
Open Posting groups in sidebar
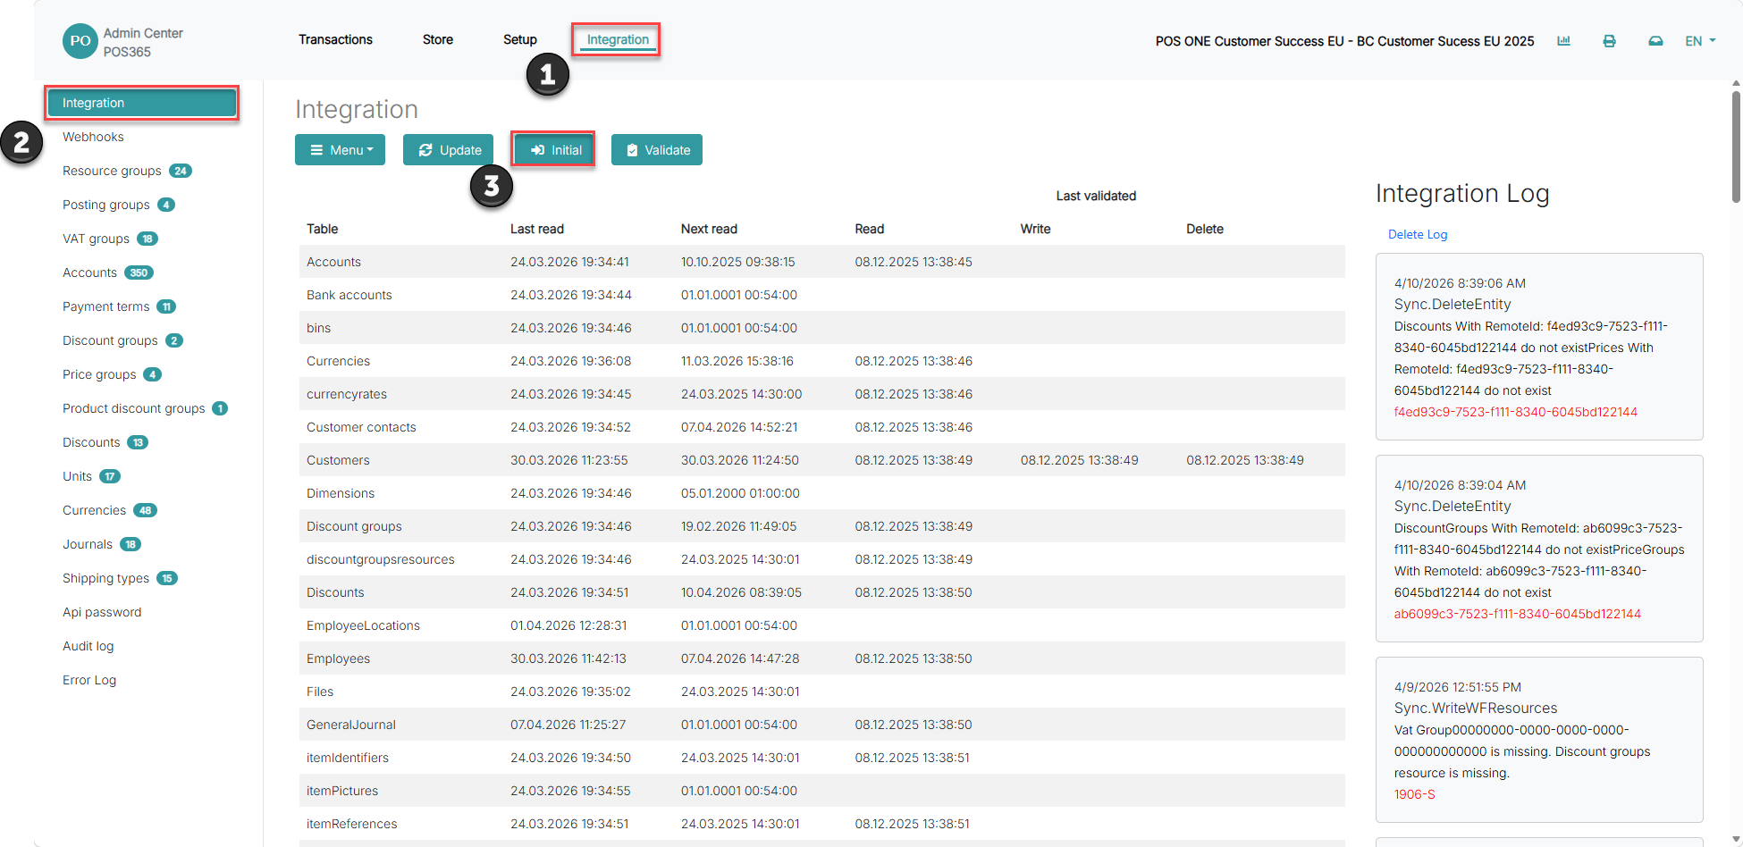pyautogui.click(x=106, y=205)
